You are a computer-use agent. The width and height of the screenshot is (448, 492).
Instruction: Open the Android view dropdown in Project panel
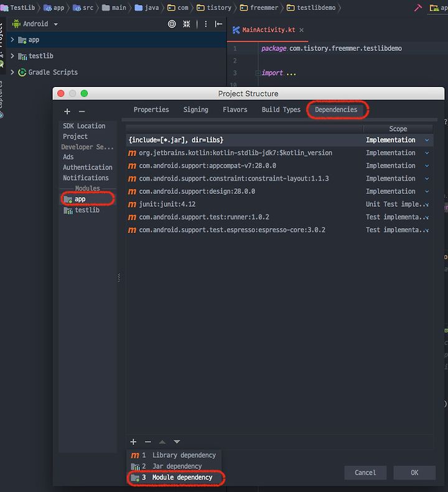coord(55,24)
